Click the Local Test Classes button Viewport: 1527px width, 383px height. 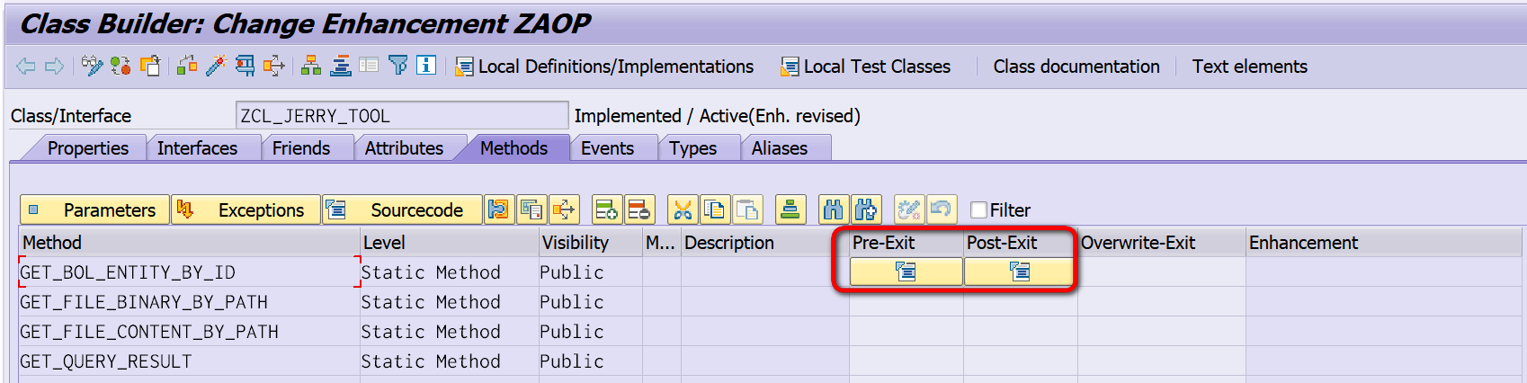click(x=866, y=67)
